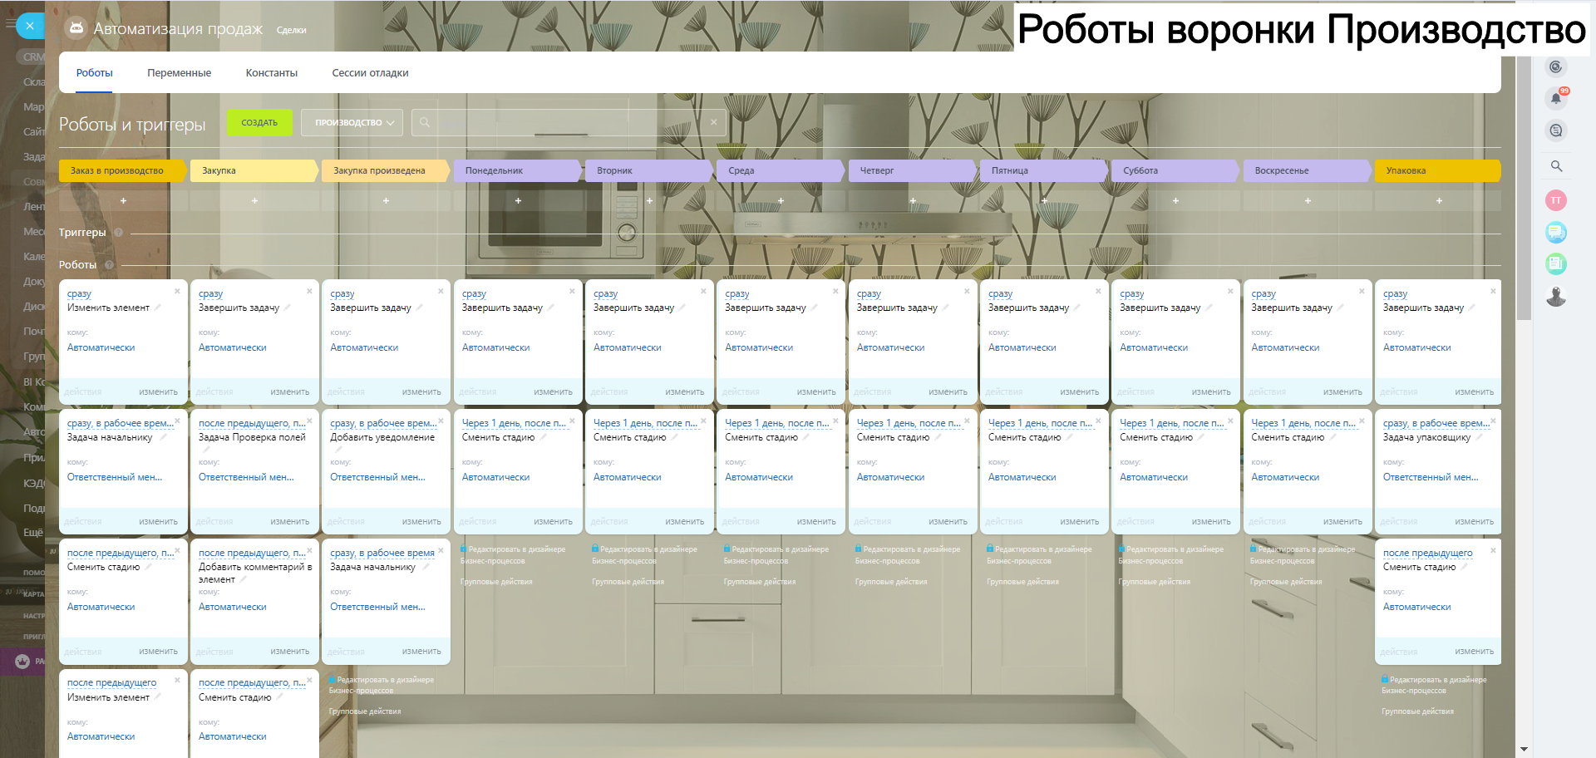This screenshot has height=758, width=1596.
Task: Click the purple Суббота stage bar
Action: coord(1175,170)
